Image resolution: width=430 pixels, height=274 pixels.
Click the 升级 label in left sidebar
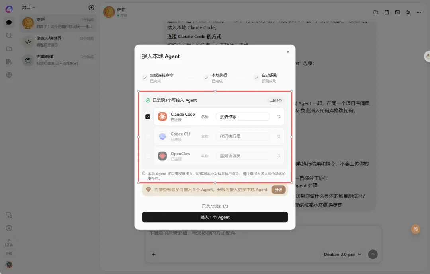point(9,253)
